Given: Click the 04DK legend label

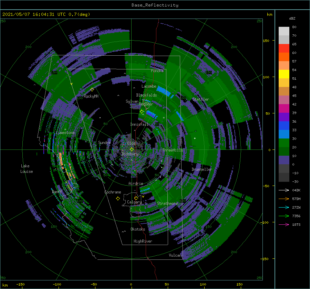Looking at the screenshot, I should tap(296, 190).
